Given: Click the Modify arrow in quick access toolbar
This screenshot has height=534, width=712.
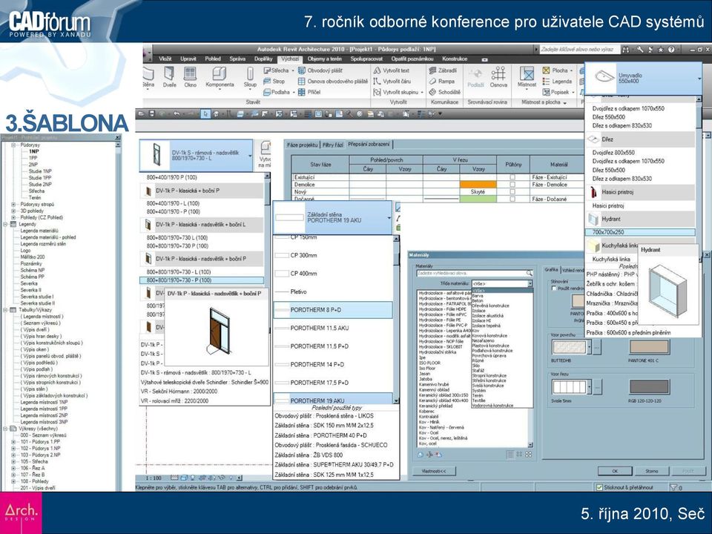Looking at the screenshot, I should point(205,113).
